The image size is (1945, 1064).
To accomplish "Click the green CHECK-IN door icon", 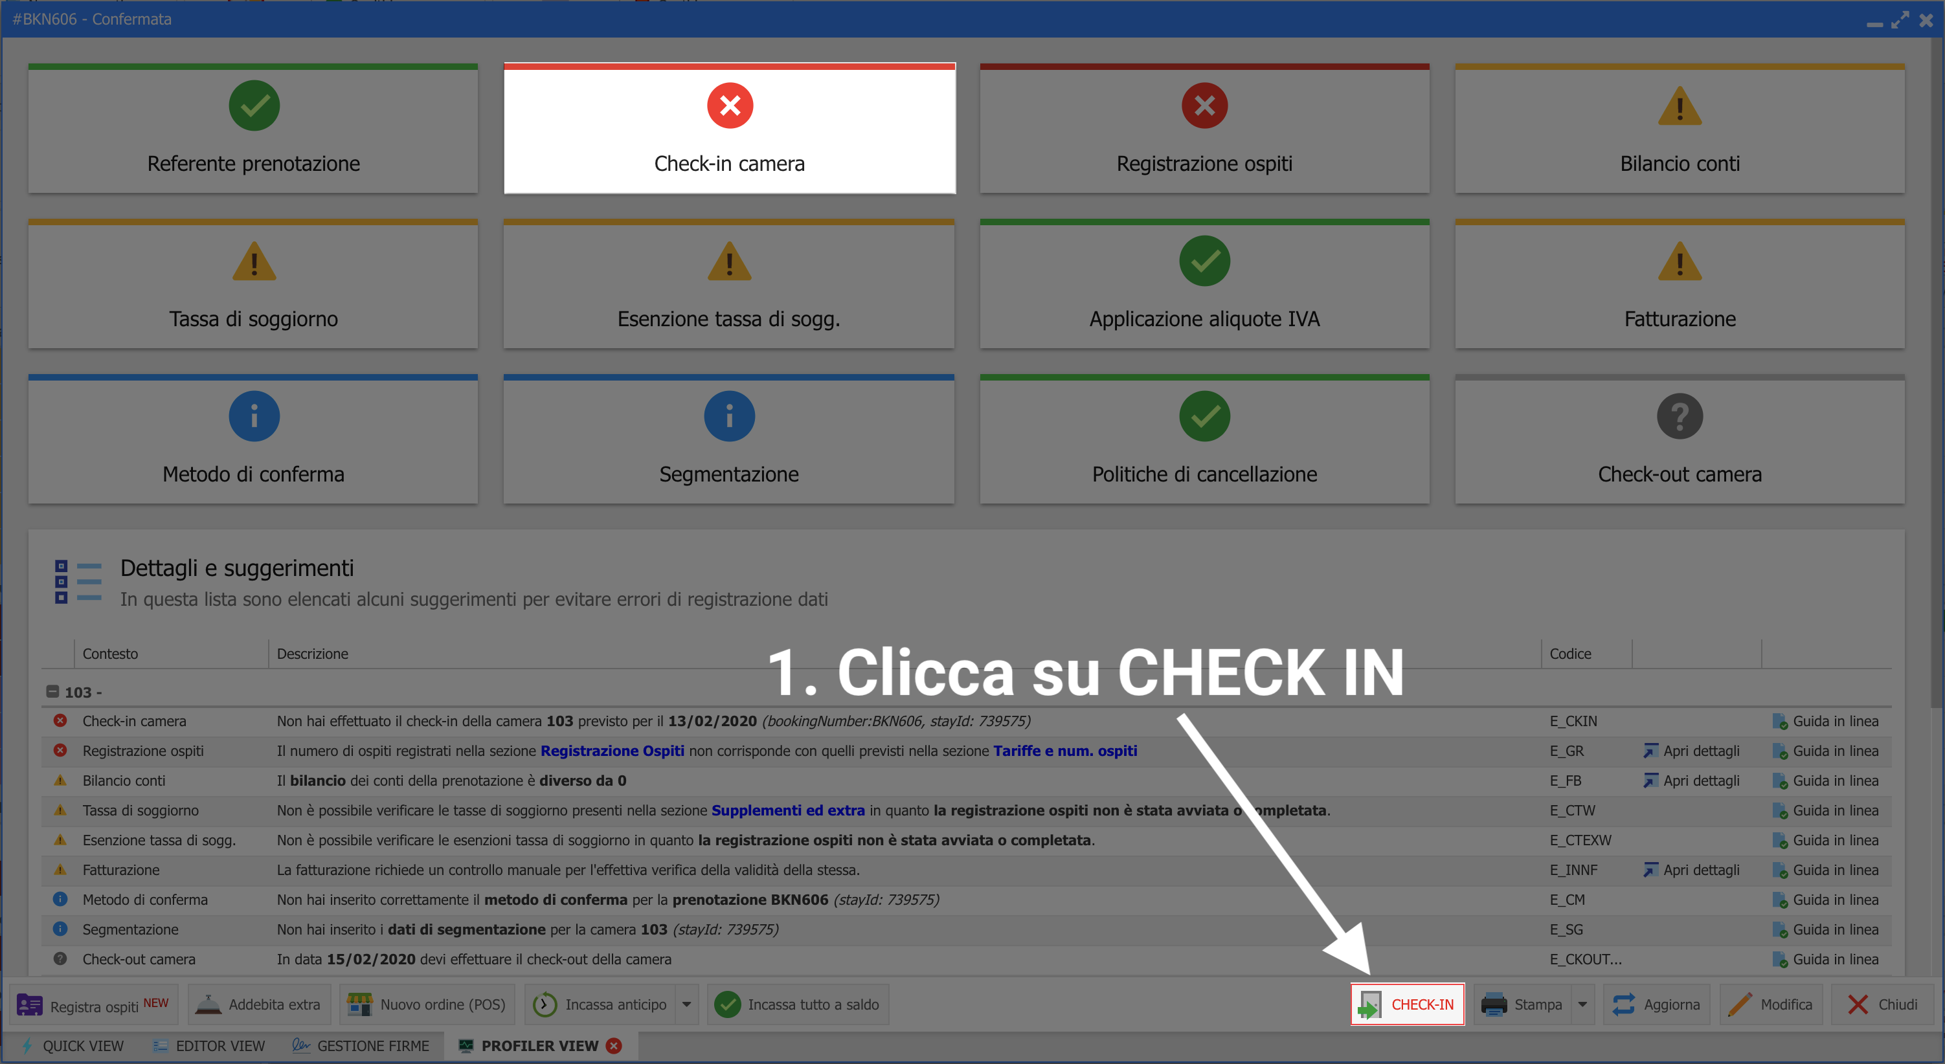I will pyautogui.click(x=1369, y=1005).
